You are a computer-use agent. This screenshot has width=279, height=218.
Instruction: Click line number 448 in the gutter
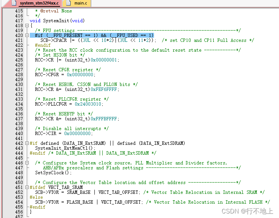pos(19,173)
